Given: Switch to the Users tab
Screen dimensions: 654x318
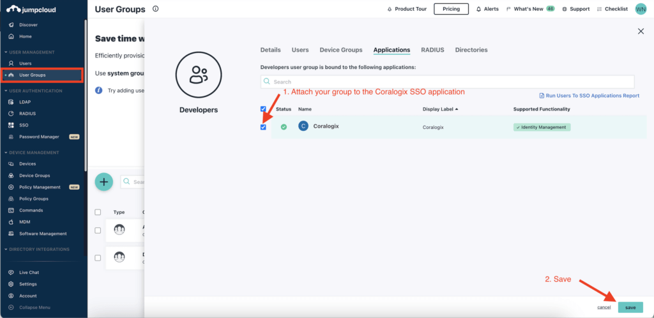Looking at the screenshot, I should [x=300, y=50].
